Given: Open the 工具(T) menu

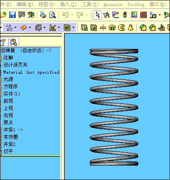Looking at the screenshot, I should tap(90, 4).
